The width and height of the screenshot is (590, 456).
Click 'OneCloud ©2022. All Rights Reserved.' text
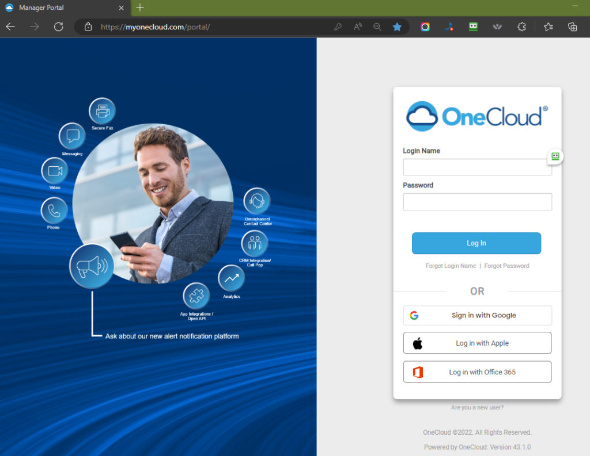477,432
